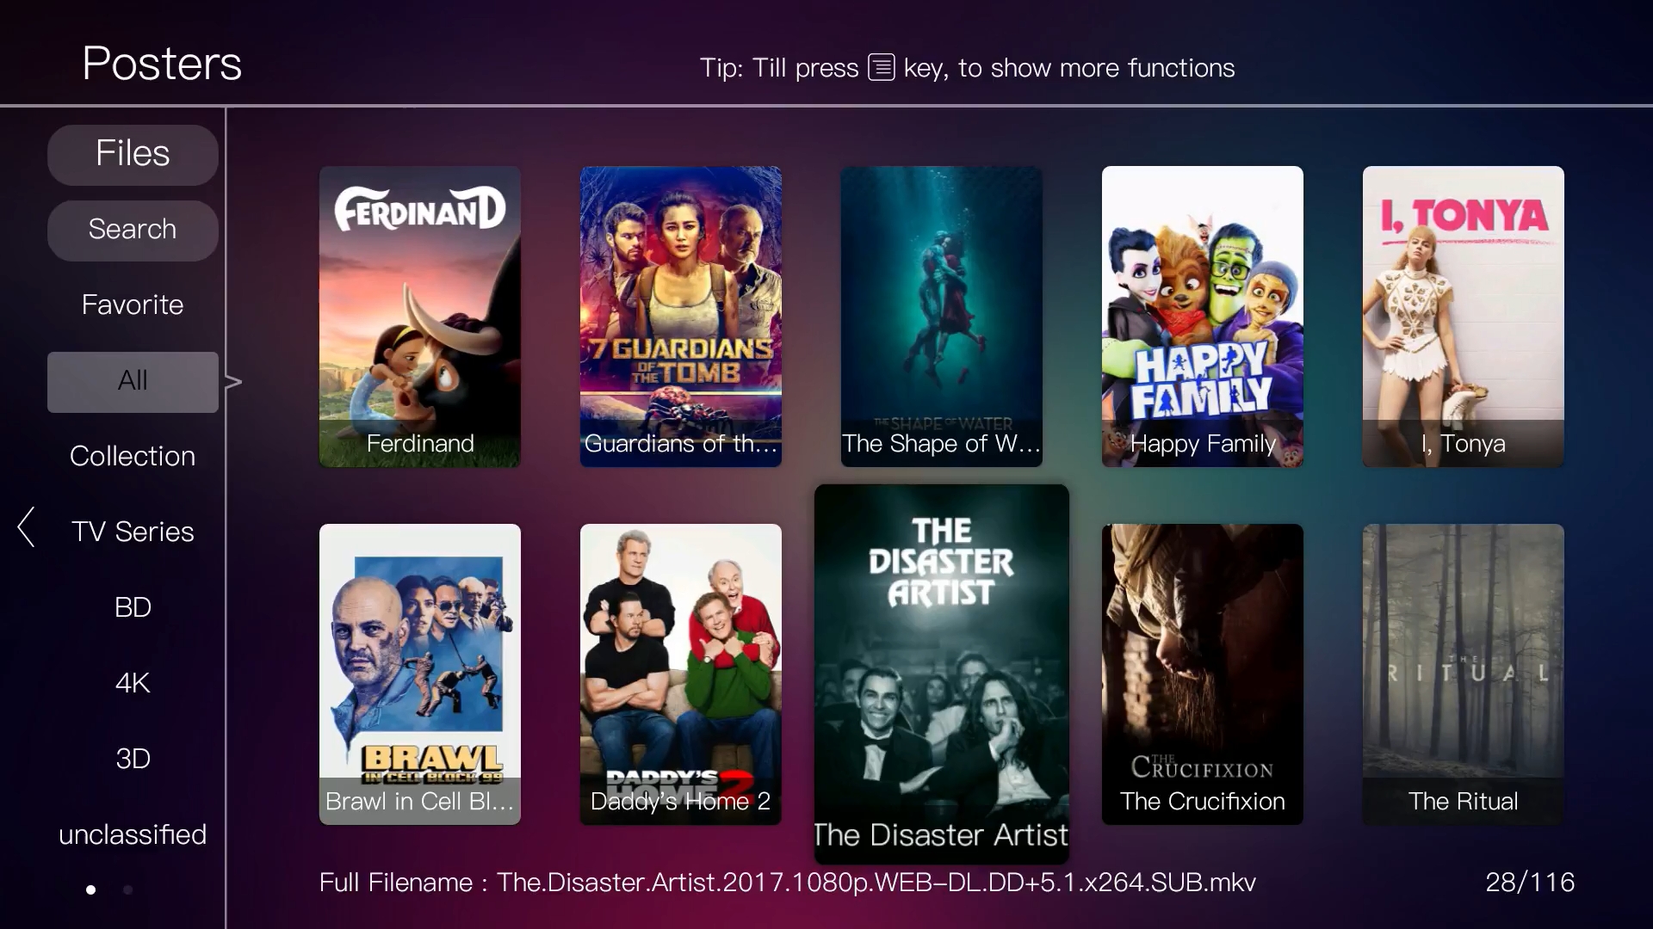The image size is (1653, 929).
Task: Toggle the Favorite category filter
Action: click(133, 304)
